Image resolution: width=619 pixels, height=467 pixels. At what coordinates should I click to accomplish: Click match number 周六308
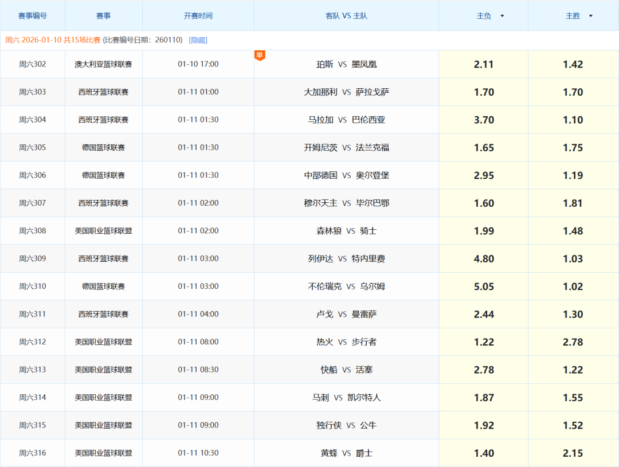click(x=32, y=231)
